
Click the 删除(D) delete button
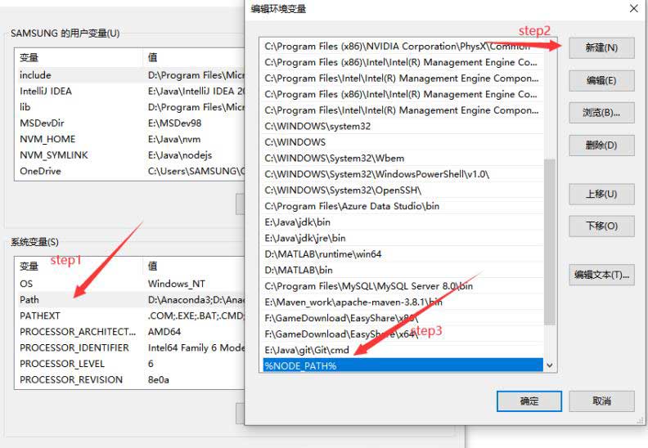(601, 146)
